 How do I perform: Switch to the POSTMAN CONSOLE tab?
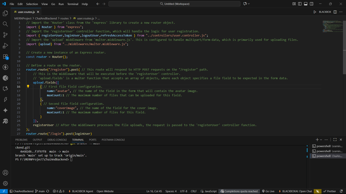point(113,140)
